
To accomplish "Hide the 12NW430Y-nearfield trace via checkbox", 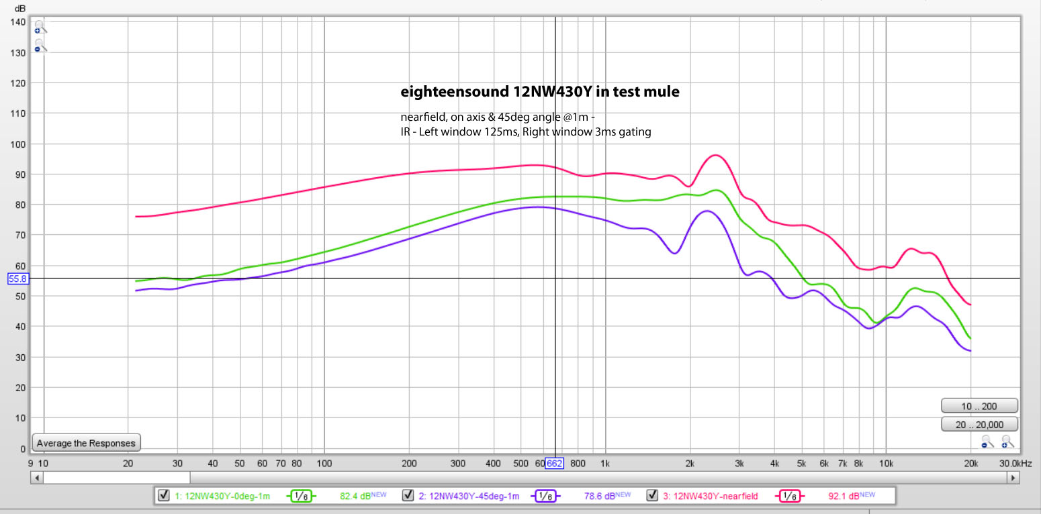I will pos(651,495).
